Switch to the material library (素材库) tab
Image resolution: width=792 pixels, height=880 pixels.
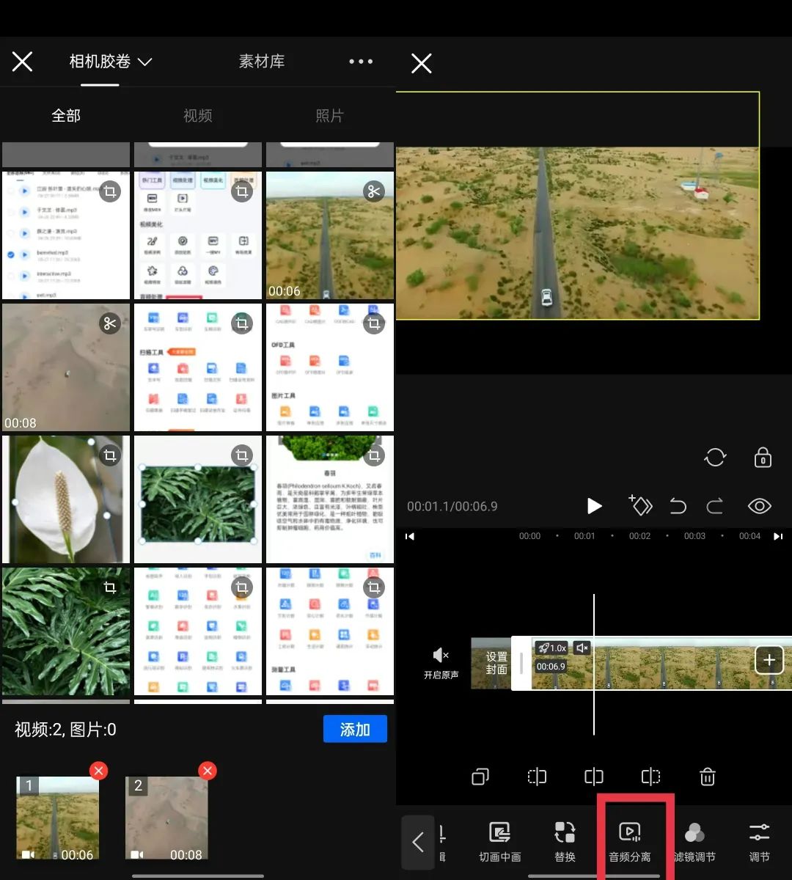(262, 62)
